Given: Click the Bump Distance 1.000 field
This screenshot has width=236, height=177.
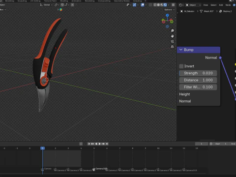Looking at the screenshot, I should (x=198, y=80).
